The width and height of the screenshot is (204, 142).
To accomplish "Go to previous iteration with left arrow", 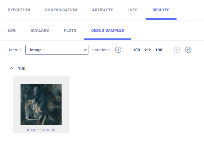I will pos(118,50).
